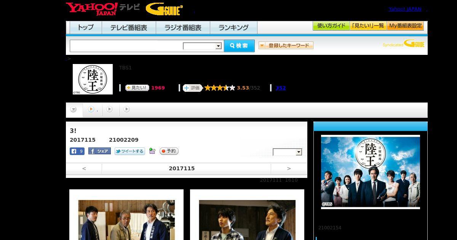The image size is (457, 240).
Task: Reserve recording with the 予約 button
Action: click(x=169, y=151)
